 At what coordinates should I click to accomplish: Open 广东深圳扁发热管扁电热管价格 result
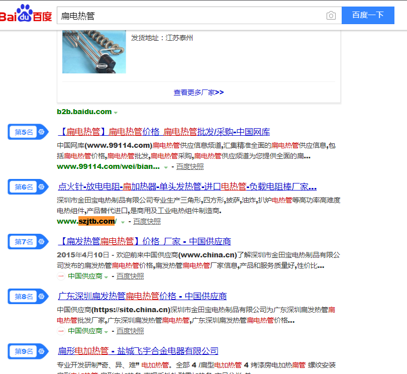click(x=142, y=296)
